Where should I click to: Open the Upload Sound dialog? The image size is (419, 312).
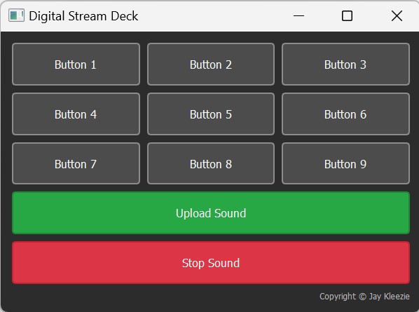(x=211, y=213)
